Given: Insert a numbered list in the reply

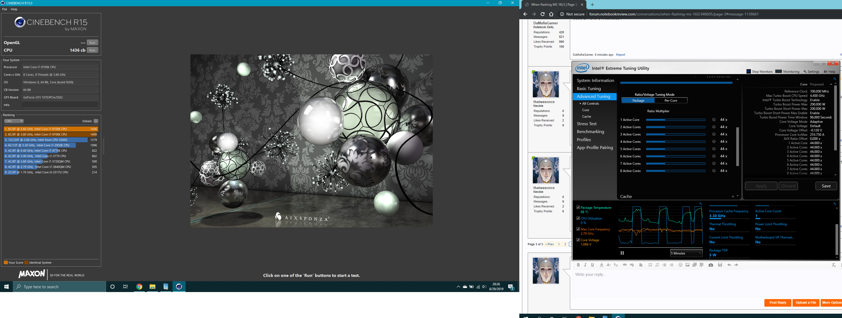Looking at the screenshot, I should click(657, 265).
